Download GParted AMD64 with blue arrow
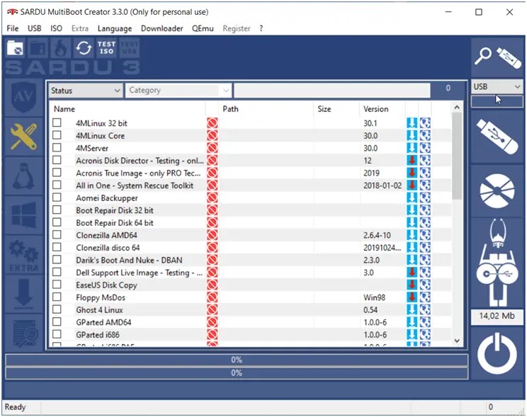This screenshot has height=417, width=527. click(412, 322)
